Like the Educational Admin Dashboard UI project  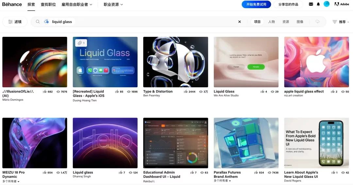(192, 172)
